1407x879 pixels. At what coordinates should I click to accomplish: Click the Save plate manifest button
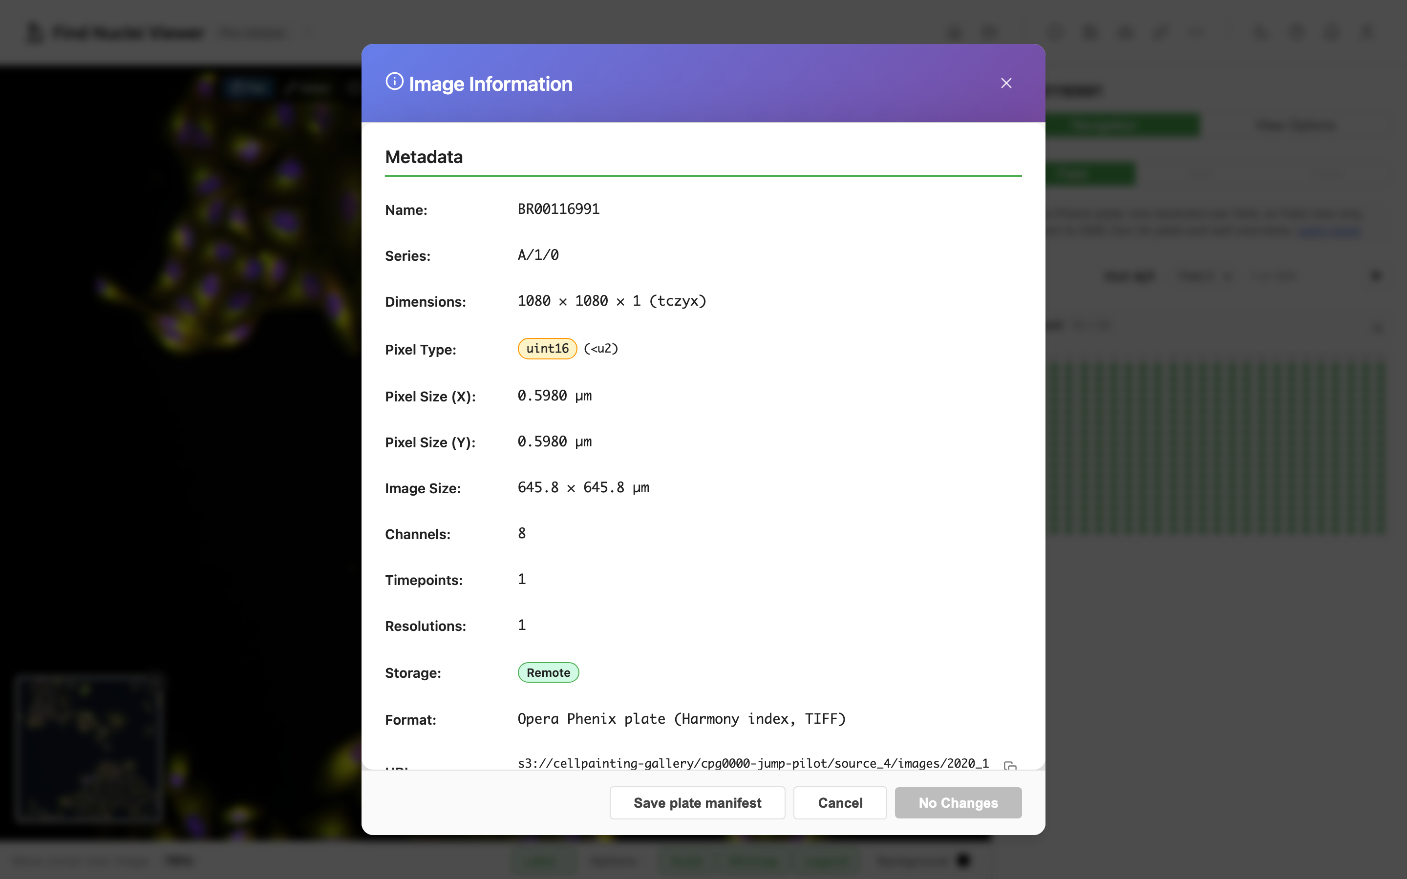pyautogui.click(x=697, y=802)
